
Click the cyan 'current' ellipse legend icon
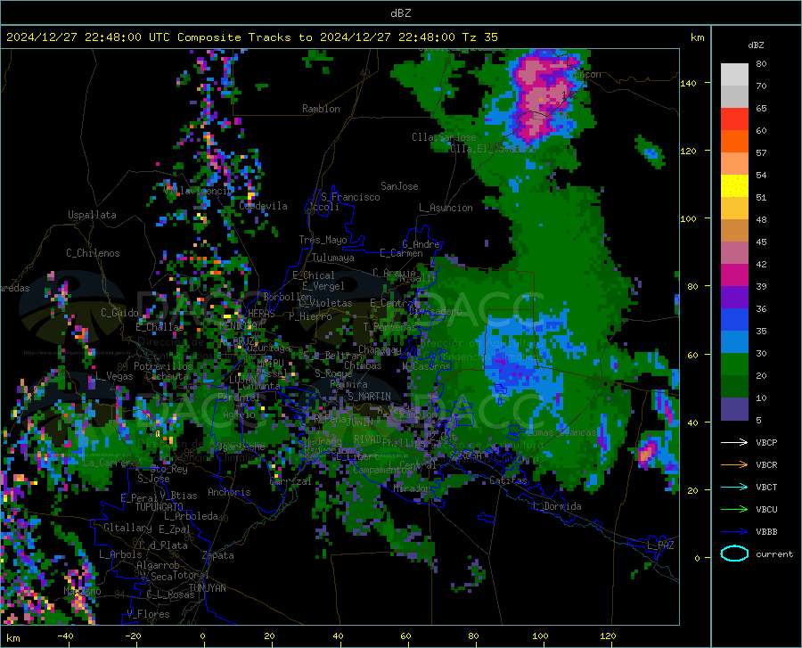(734, 554)
